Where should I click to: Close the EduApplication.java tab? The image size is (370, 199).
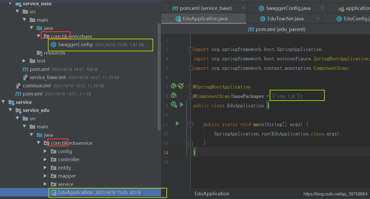(x=242, y=19)
